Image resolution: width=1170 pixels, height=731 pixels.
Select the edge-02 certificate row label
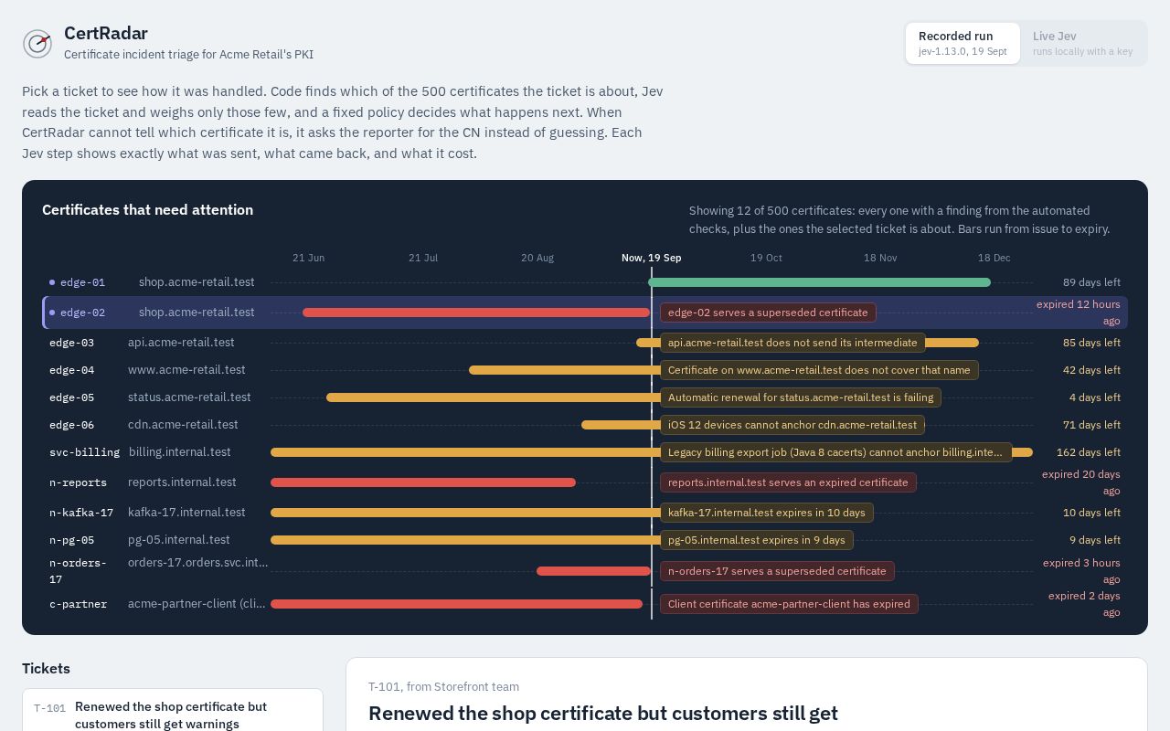[x=82, y=313]
